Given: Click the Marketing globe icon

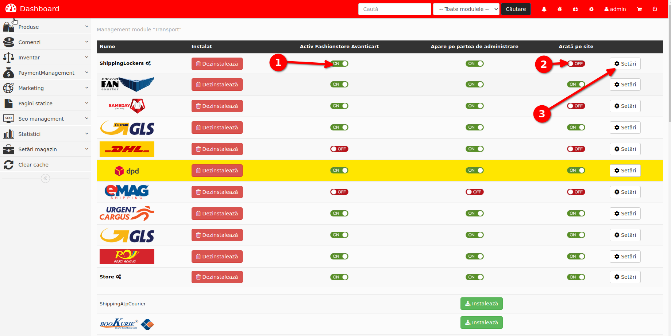Looking at the screenshot, I should (8, 88).
